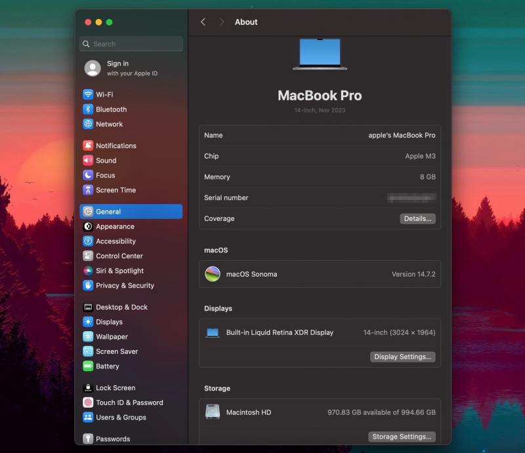The height and width of the screenshot is (453, 525).
Task: Click the user avatar icon
Action: click(x=93, y=68)
